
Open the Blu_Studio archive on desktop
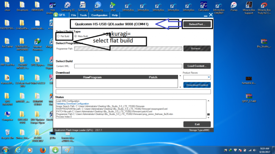(265, 42)
